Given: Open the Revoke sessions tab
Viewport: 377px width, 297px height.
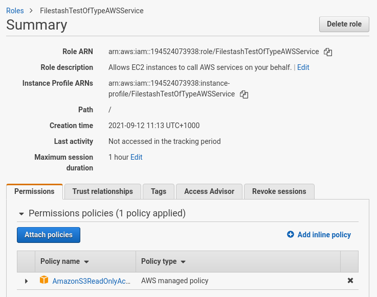Looking at the screenshot, I should [x=279, y=191].
